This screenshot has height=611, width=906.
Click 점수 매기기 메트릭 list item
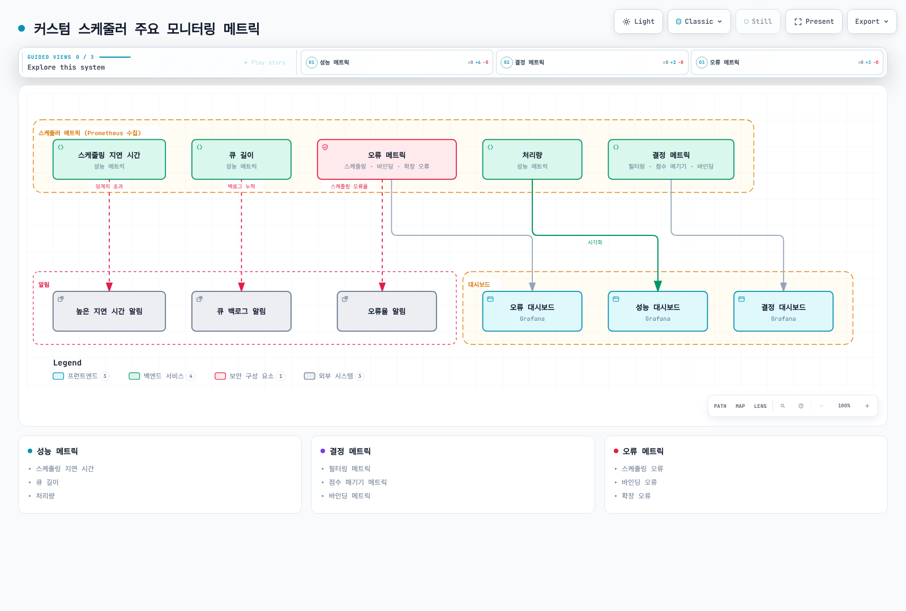tap(358, 483)
